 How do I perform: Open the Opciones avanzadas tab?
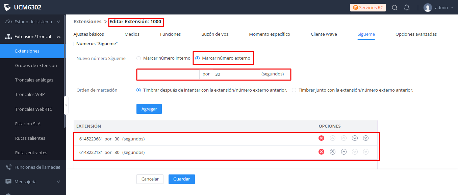[416, 34]
